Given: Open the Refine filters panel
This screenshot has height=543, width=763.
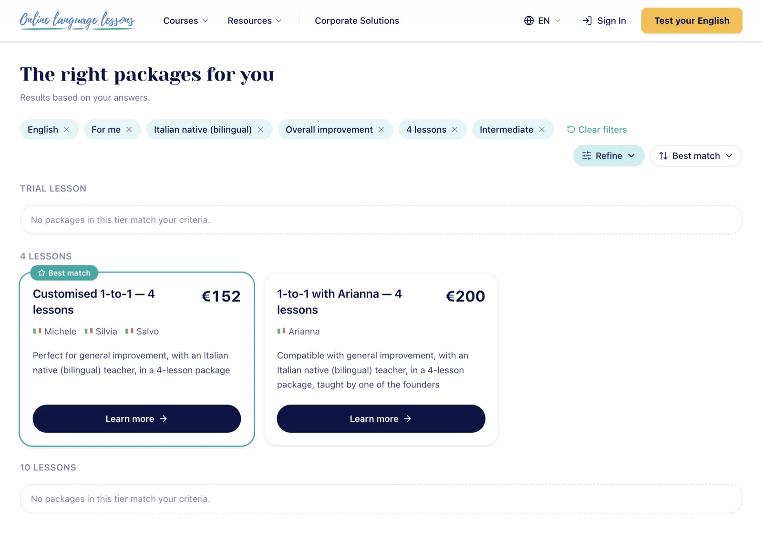Looking at the screenshot, I should point(608,156).
